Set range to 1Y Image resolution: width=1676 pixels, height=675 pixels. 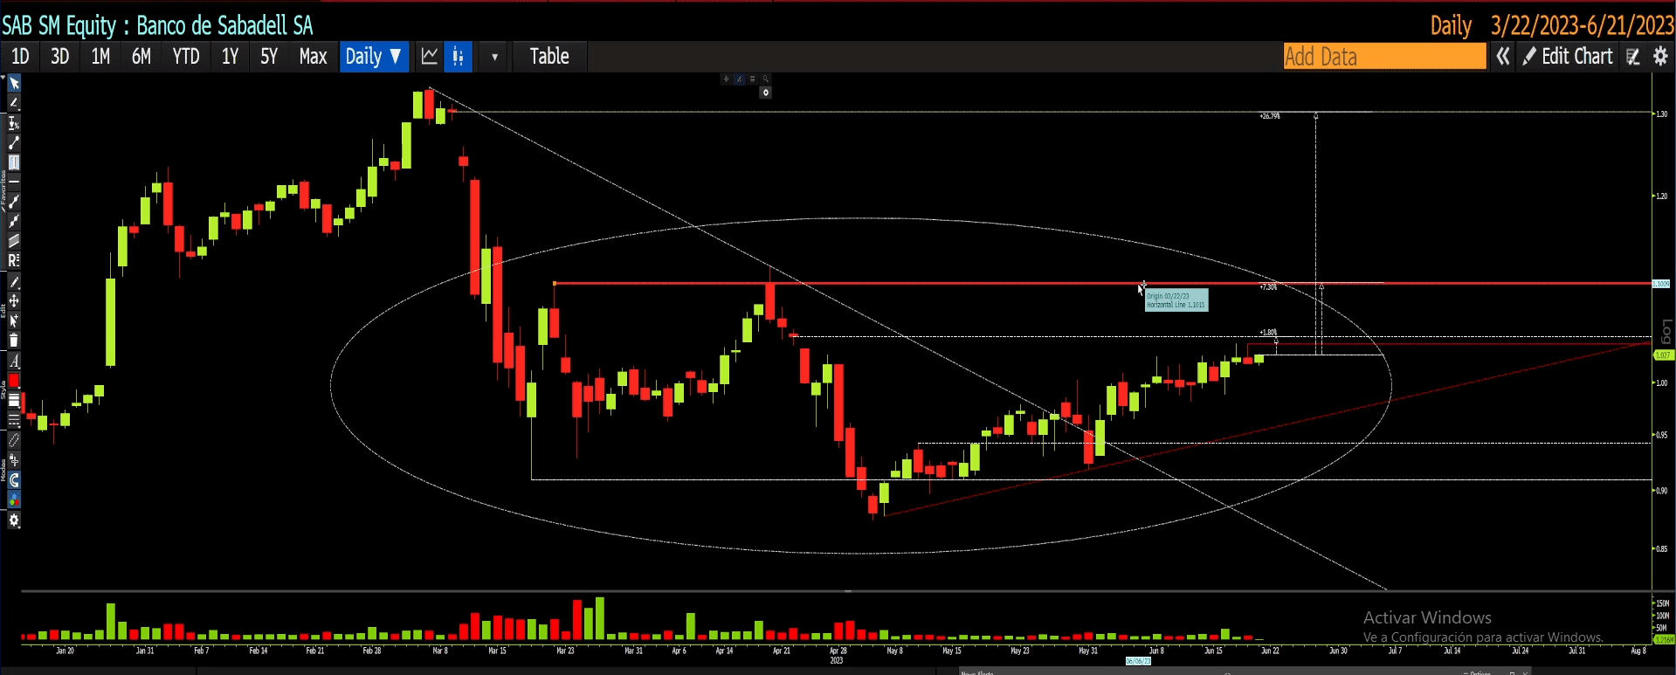point(230,57)
